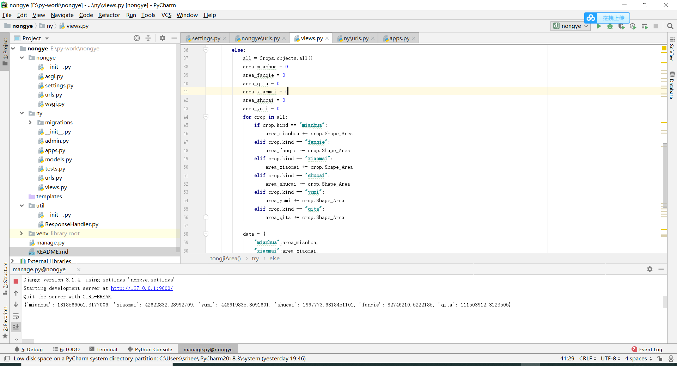Switch to settings.py editor tab
The height and width of the screenshot is (366, 677).
coord(206,38)
